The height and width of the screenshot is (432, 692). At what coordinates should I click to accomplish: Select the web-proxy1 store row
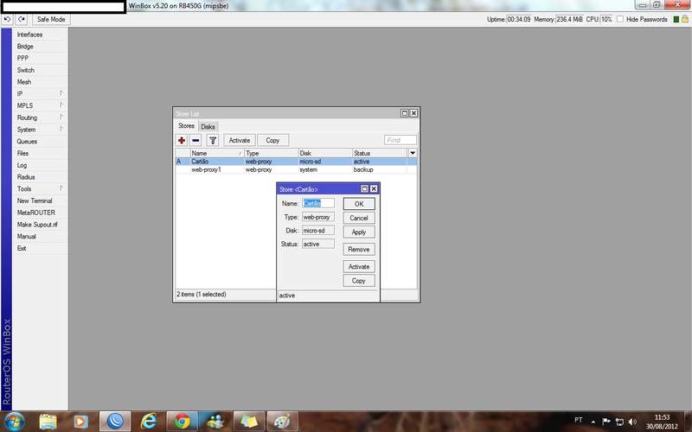tap(296, 169)
